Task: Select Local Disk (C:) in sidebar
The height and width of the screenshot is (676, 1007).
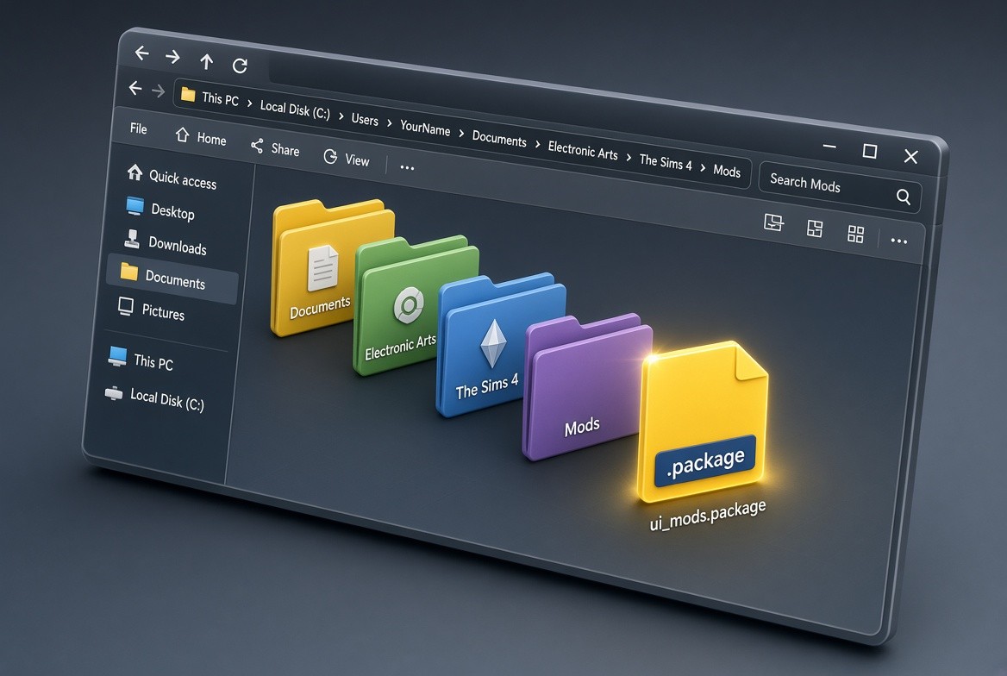Action: pos(154,398)
